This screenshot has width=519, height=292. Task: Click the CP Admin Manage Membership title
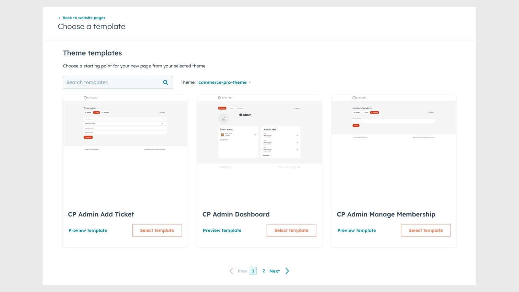(x=386, y=214)
